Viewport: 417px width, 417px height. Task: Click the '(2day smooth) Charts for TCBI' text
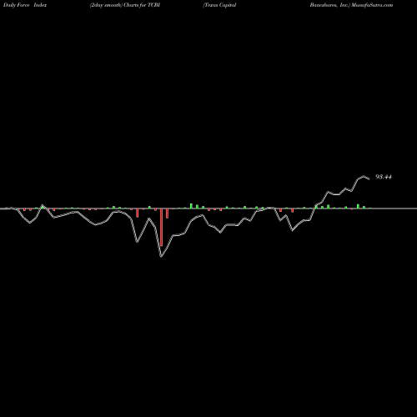click(125, 5)
